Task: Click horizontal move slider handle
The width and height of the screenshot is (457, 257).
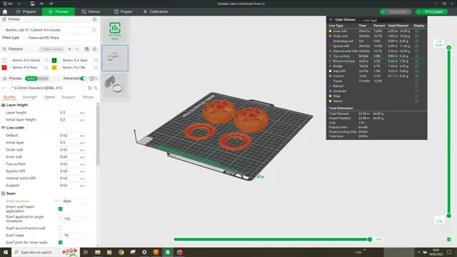Action: point(370,239)
